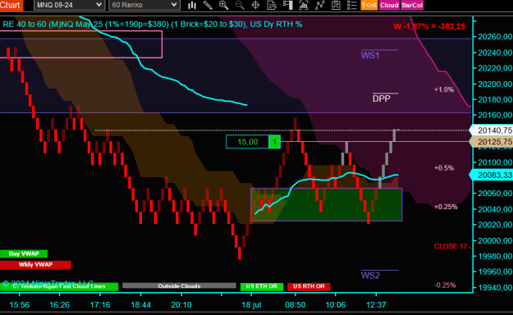The height and width of the screenshot is (315, 513).
Task: Click the Tenkan-Kijun Fast Cloud Lines button
Action: pyautogui.click(x=59, y=286)
